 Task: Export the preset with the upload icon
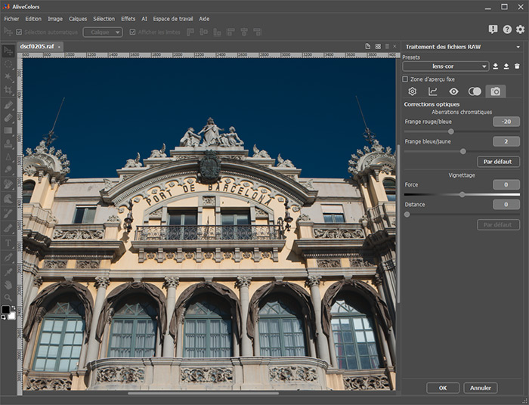tap(506, 66)
